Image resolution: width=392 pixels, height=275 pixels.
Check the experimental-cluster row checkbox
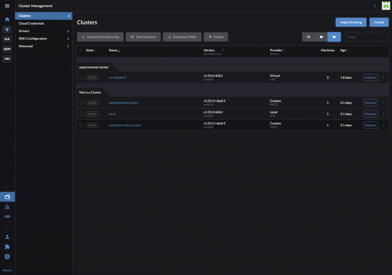coord(81,103)
